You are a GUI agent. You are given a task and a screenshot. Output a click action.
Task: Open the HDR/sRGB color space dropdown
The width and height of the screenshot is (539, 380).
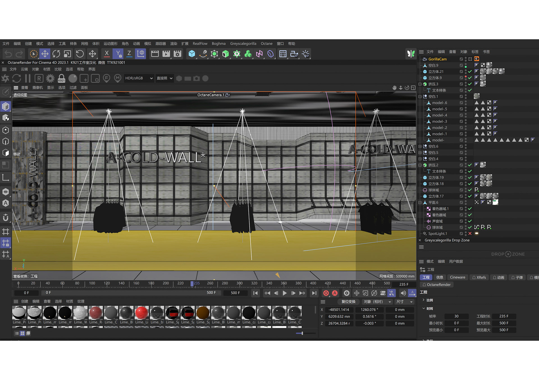point(139,78)
